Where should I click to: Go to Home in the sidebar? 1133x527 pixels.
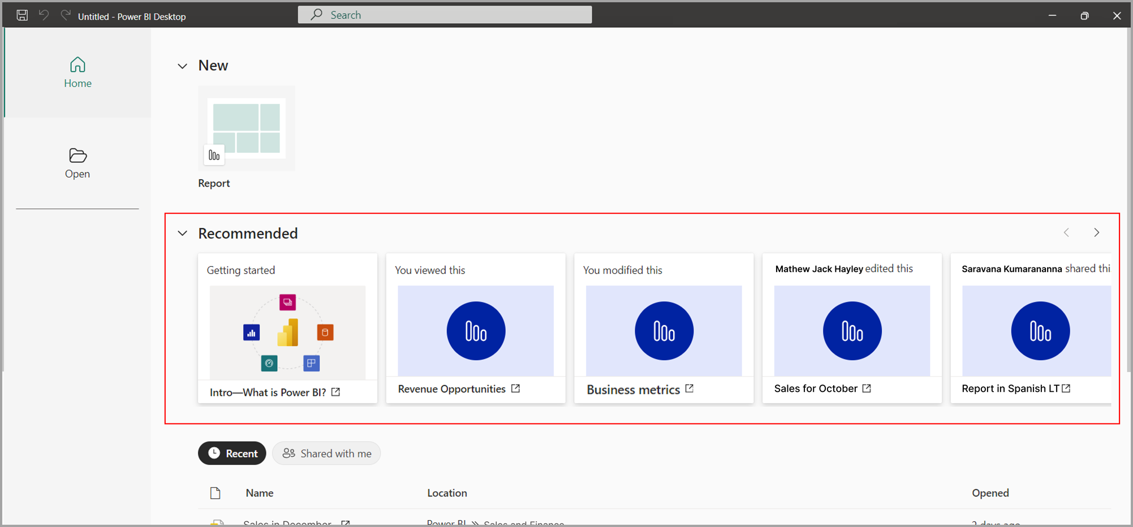(77, 73)
